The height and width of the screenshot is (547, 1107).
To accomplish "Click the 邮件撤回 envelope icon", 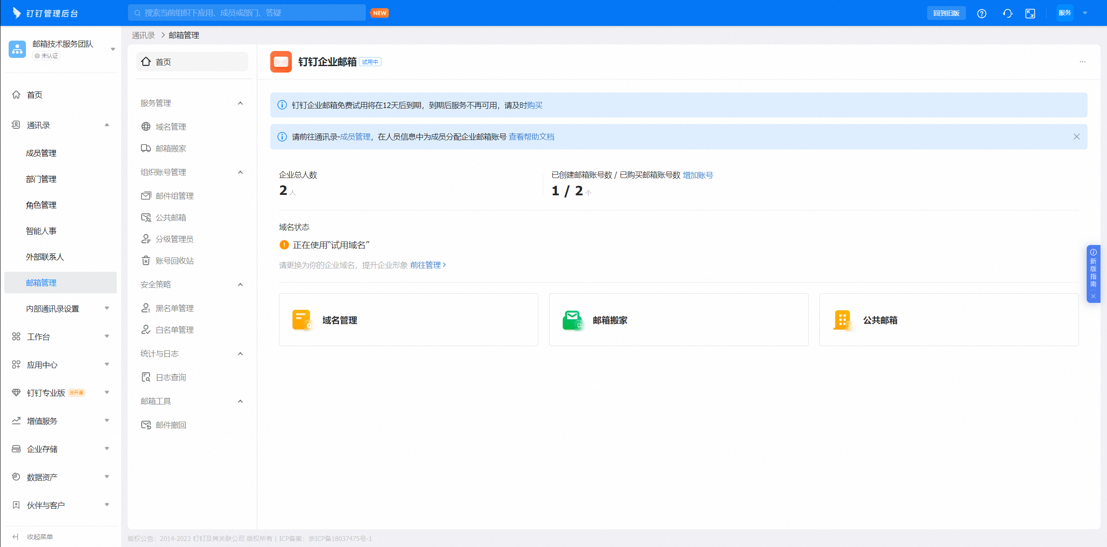I will tap(146, 425).
